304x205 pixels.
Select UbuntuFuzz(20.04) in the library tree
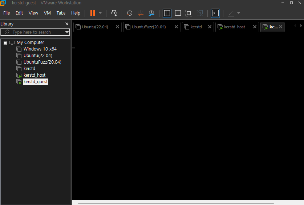(42, 62)
